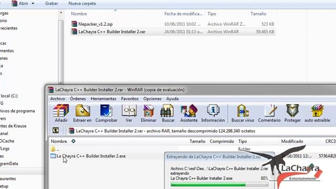336x189 pixels.
Task: Click the LaChayra C++ Builder Installer 2.rar icon in Explorer
Action: 74,31
